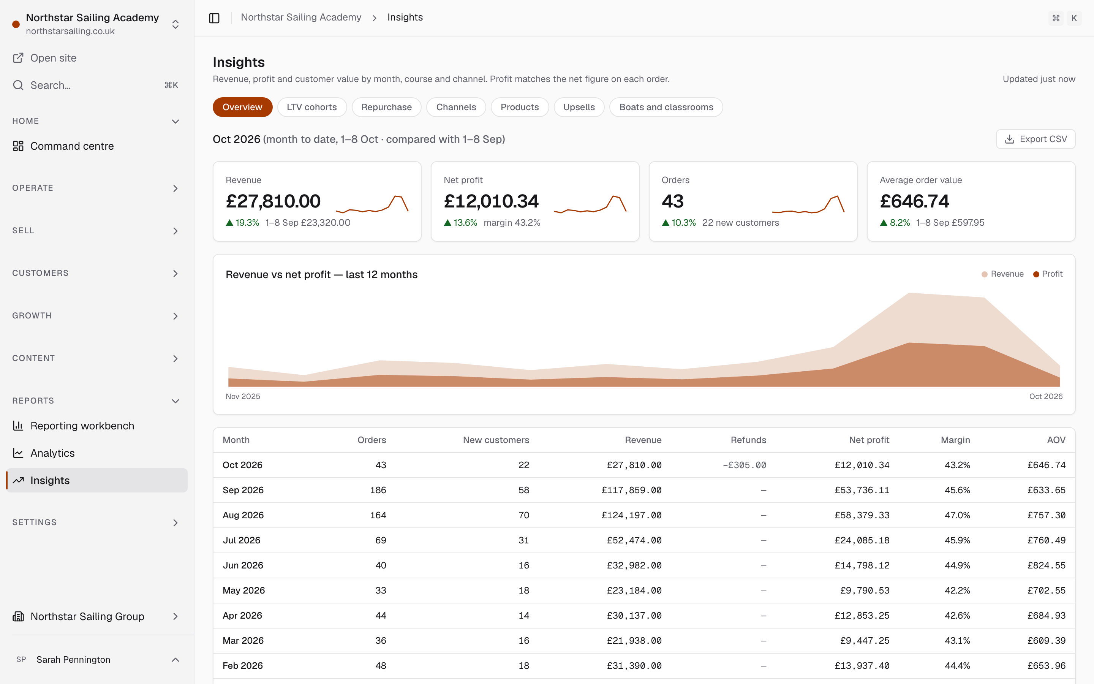Click the Northstar Sailing Group building icon
The width and height of the screenshot is (1094, 684).
click(18, 616)
